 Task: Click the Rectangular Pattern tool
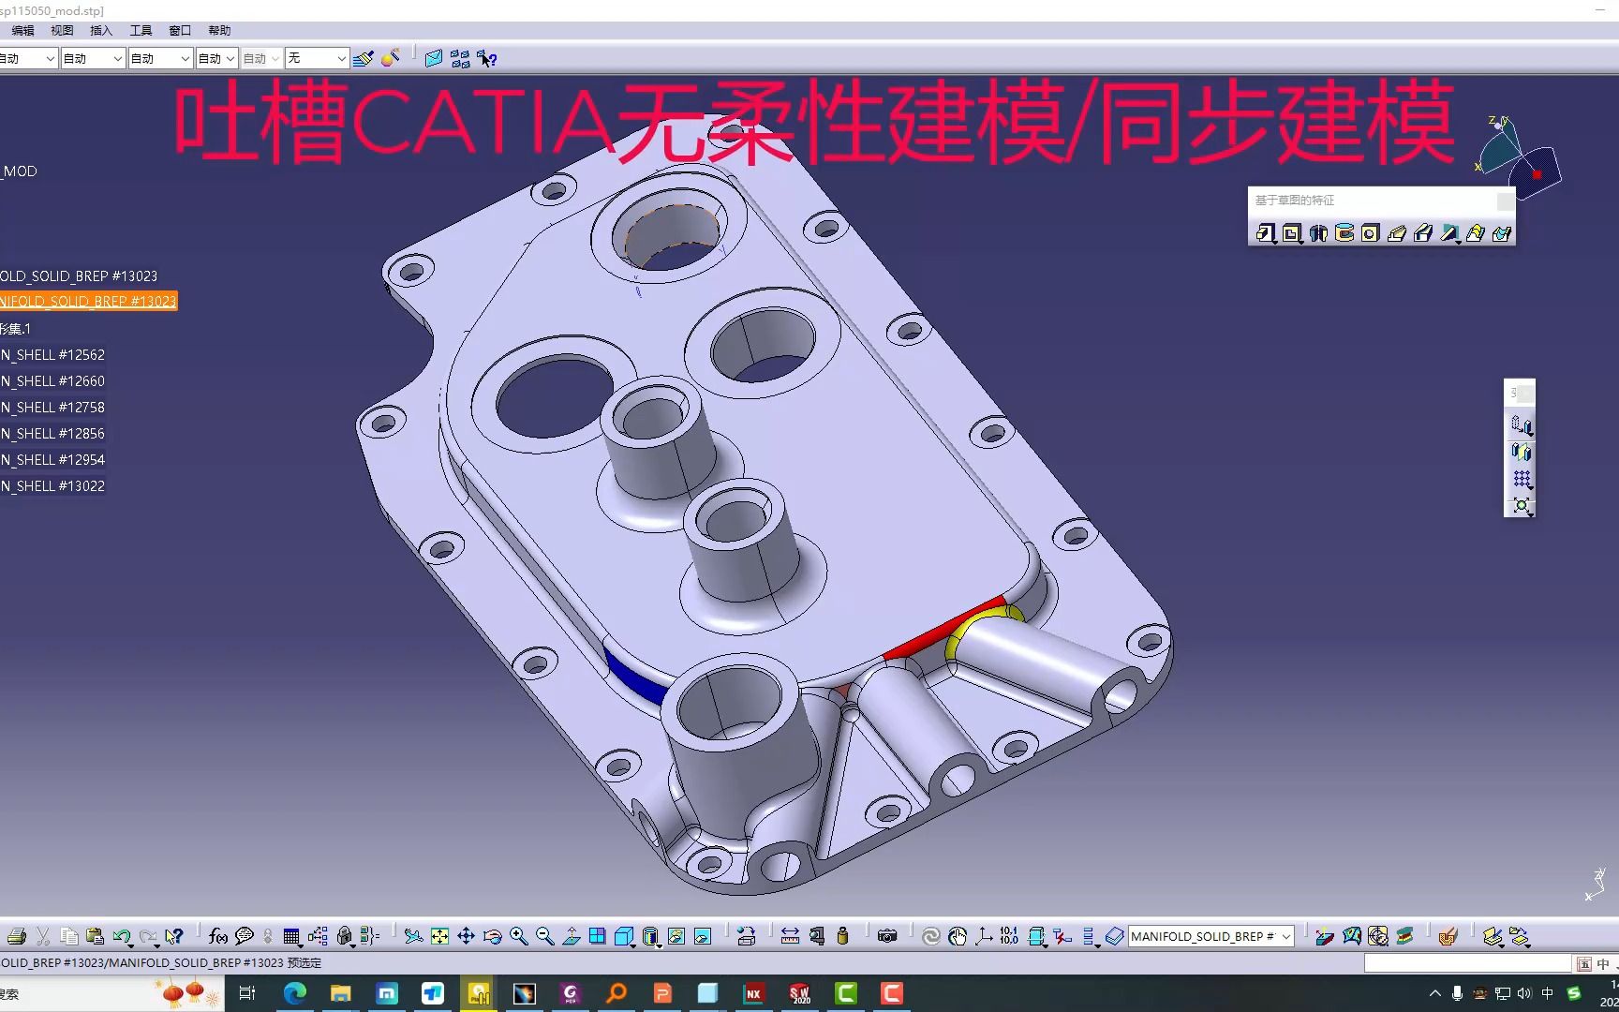pos(1522,479)
